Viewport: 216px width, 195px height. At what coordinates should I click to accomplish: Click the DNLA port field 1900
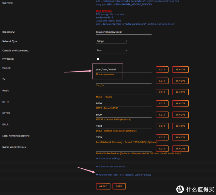(x=124, y=126)
